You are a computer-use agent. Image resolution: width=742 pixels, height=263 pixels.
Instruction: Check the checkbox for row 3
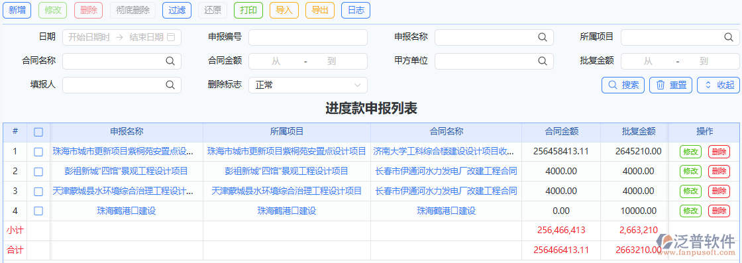click(38, 191)
